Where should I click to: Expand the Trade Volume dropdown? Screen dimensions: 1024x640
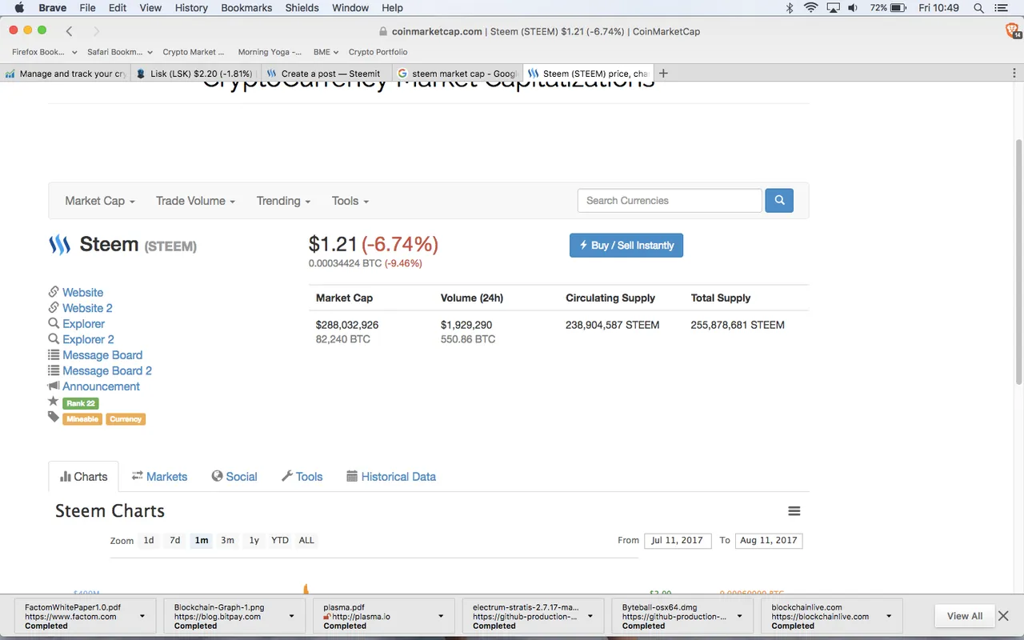pos(195,201)
